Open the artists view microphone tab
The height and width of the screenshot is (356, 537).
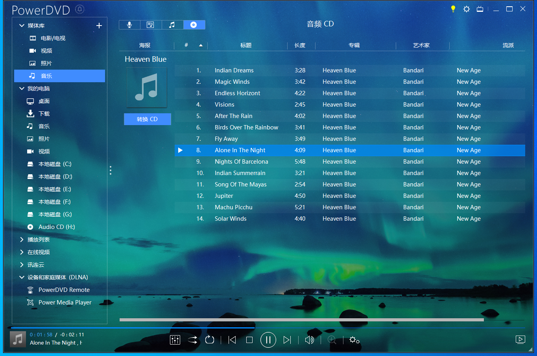point(129,25)
